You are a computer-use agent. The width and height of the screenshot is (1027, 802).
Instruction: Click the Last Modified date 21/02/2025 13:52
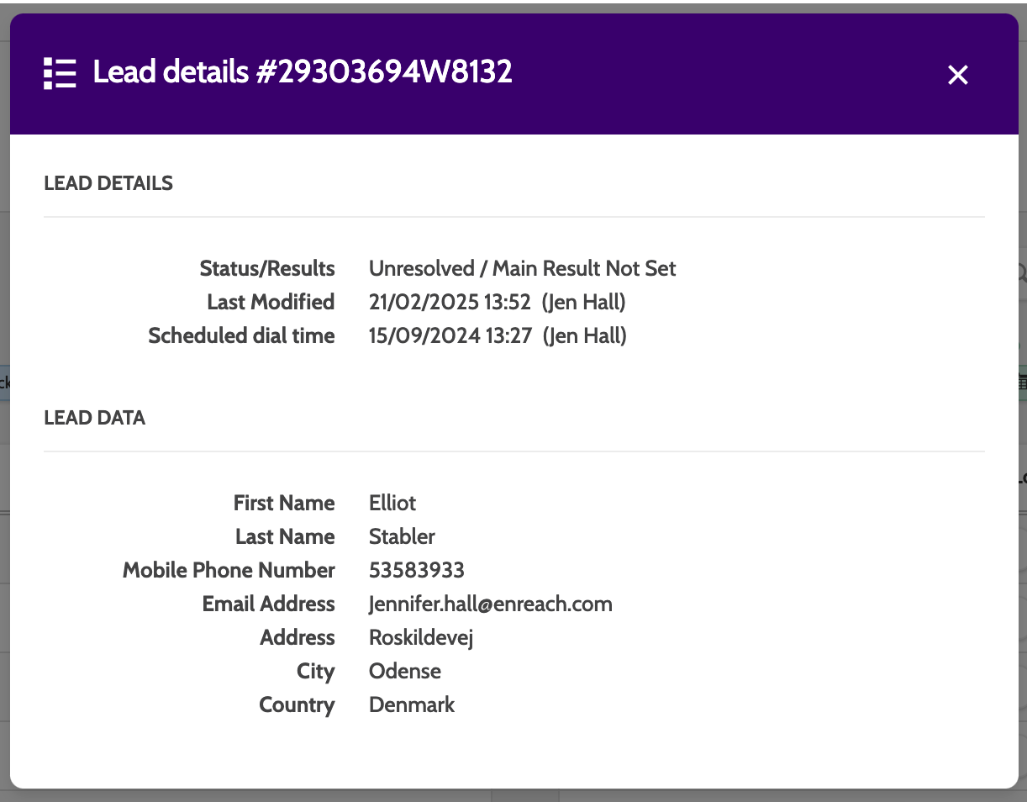[x=450, y=303]
